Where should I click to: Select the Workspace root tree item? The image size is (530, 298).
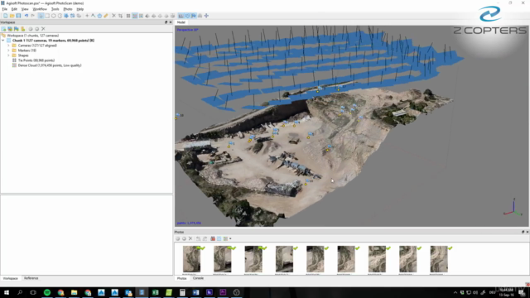click(x=33, y=35)
